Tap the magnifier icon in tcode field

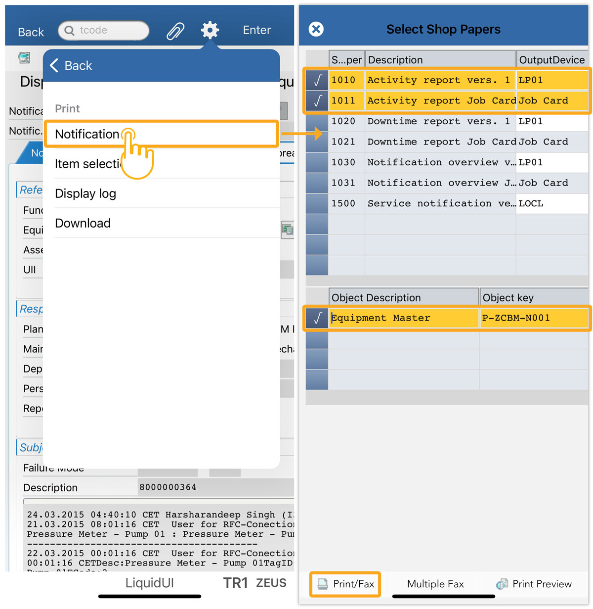click(70, 31)
